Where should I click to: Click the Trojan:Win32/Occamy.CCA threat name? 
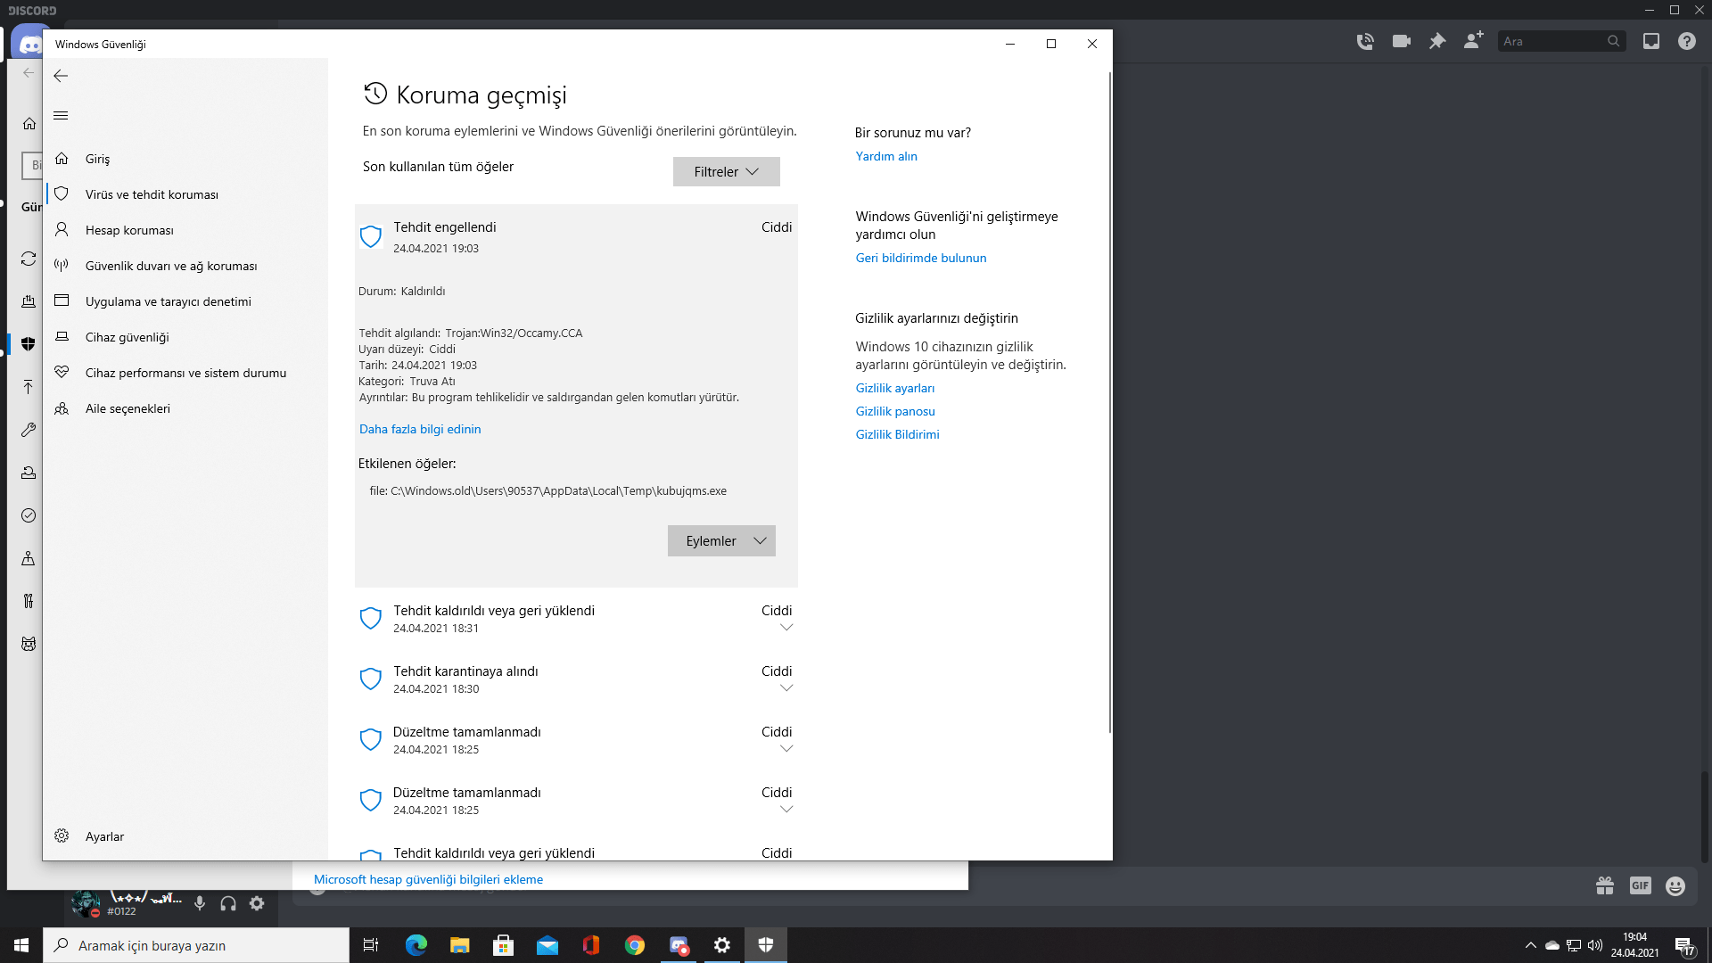point(514,333)
